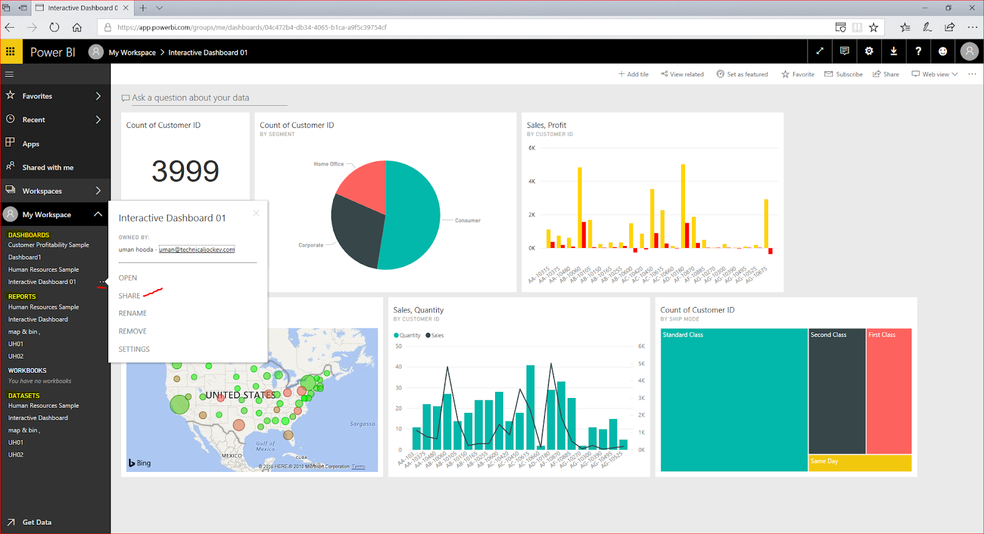Image resolution: width=984 pixels, height=534 pixels.
Task: Click Subscribe in dashboard toolbar
Action: (x=843, y=74)
